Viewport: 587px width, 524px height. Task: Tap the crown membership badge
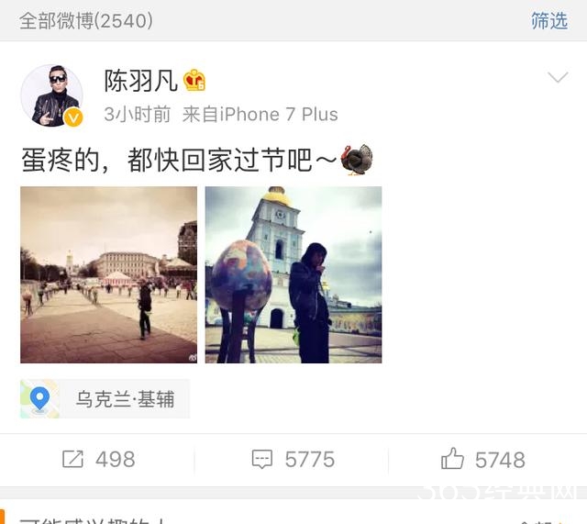coord(194,80)
